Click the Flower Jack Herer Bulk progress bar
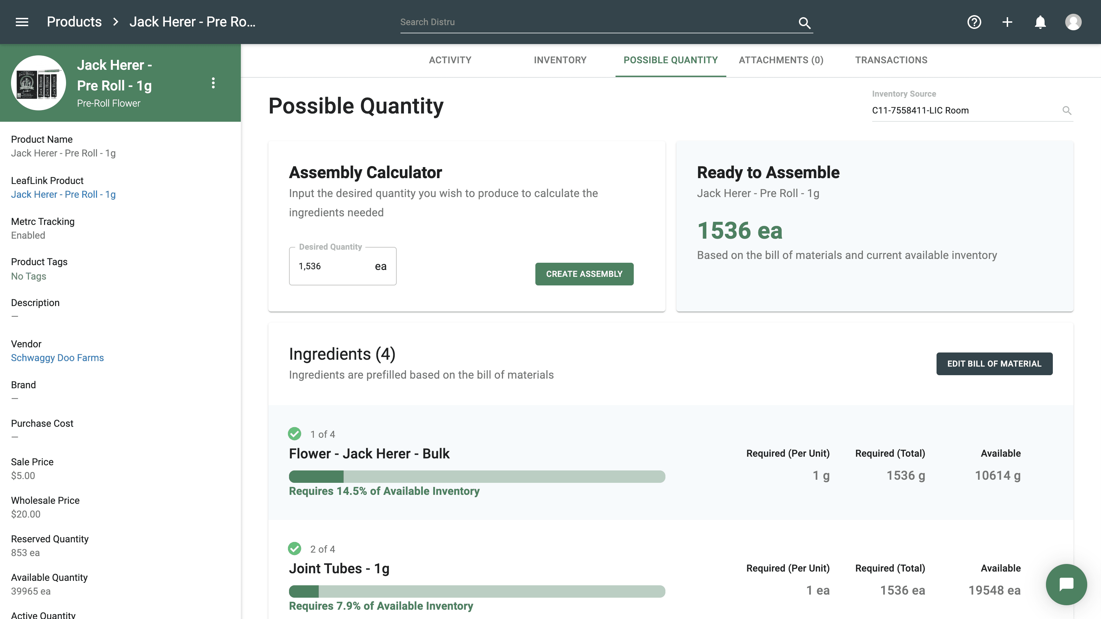This screenshot has width=1101, height=619. coord(477,476)
